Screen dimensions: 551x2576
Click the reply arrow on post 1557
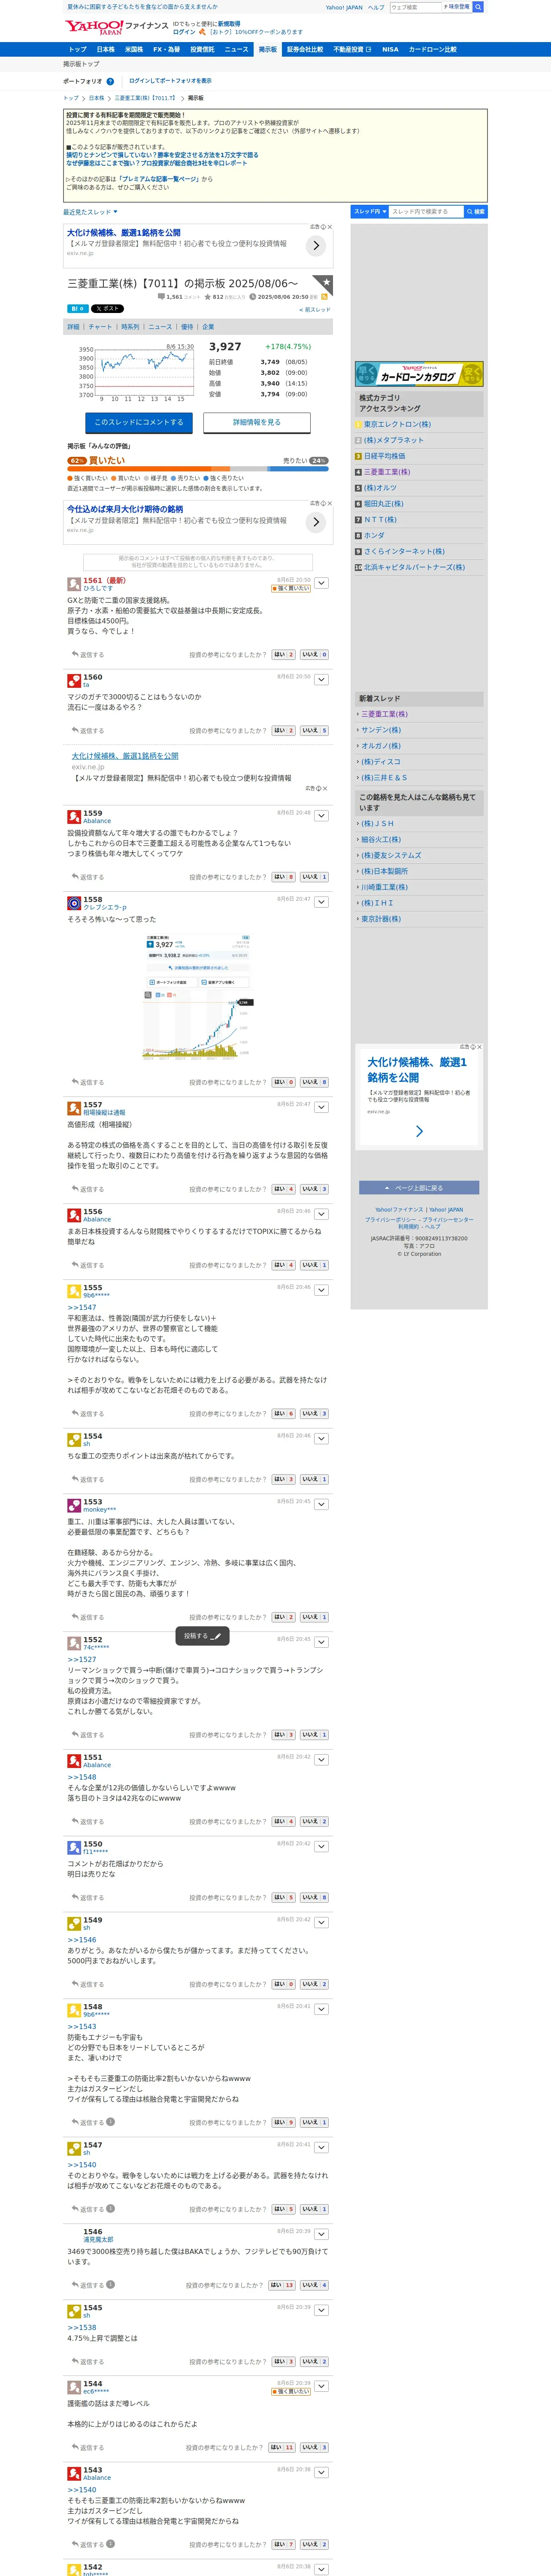75,1189
